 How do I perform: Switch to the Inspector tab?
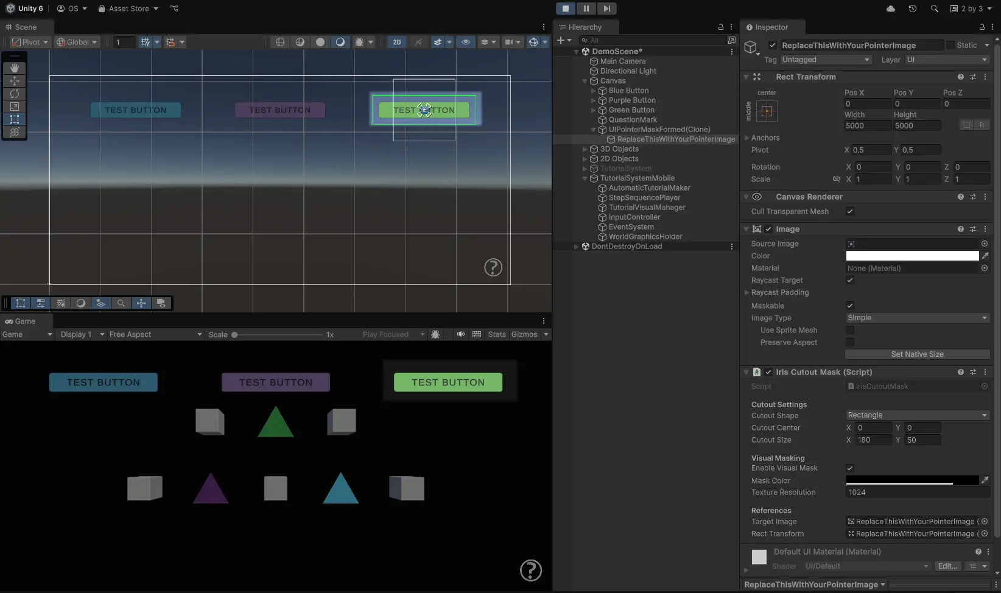(771, 27)
